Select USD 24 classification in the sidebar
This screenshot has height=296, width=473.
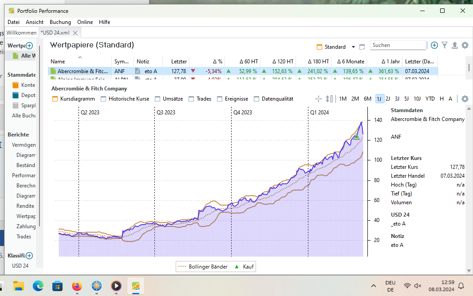tap(20, 266)
